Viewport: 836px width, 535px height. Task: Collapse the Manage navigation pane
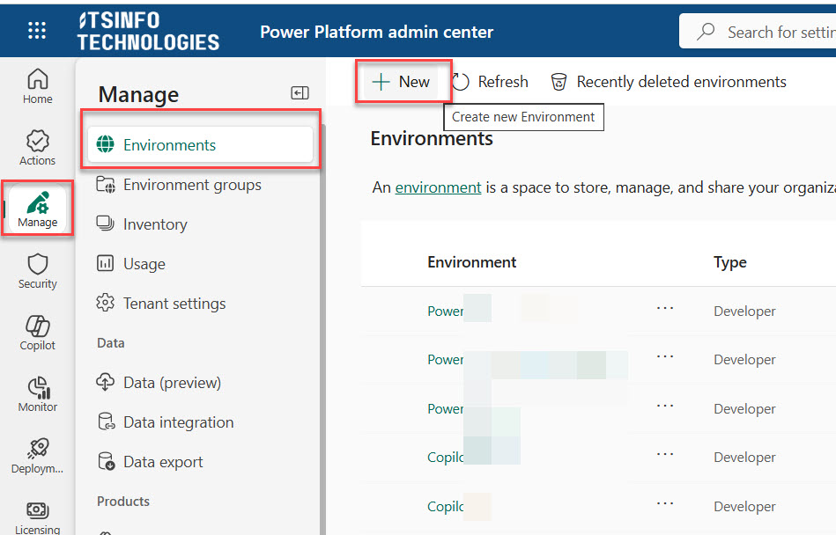[300, 93]
